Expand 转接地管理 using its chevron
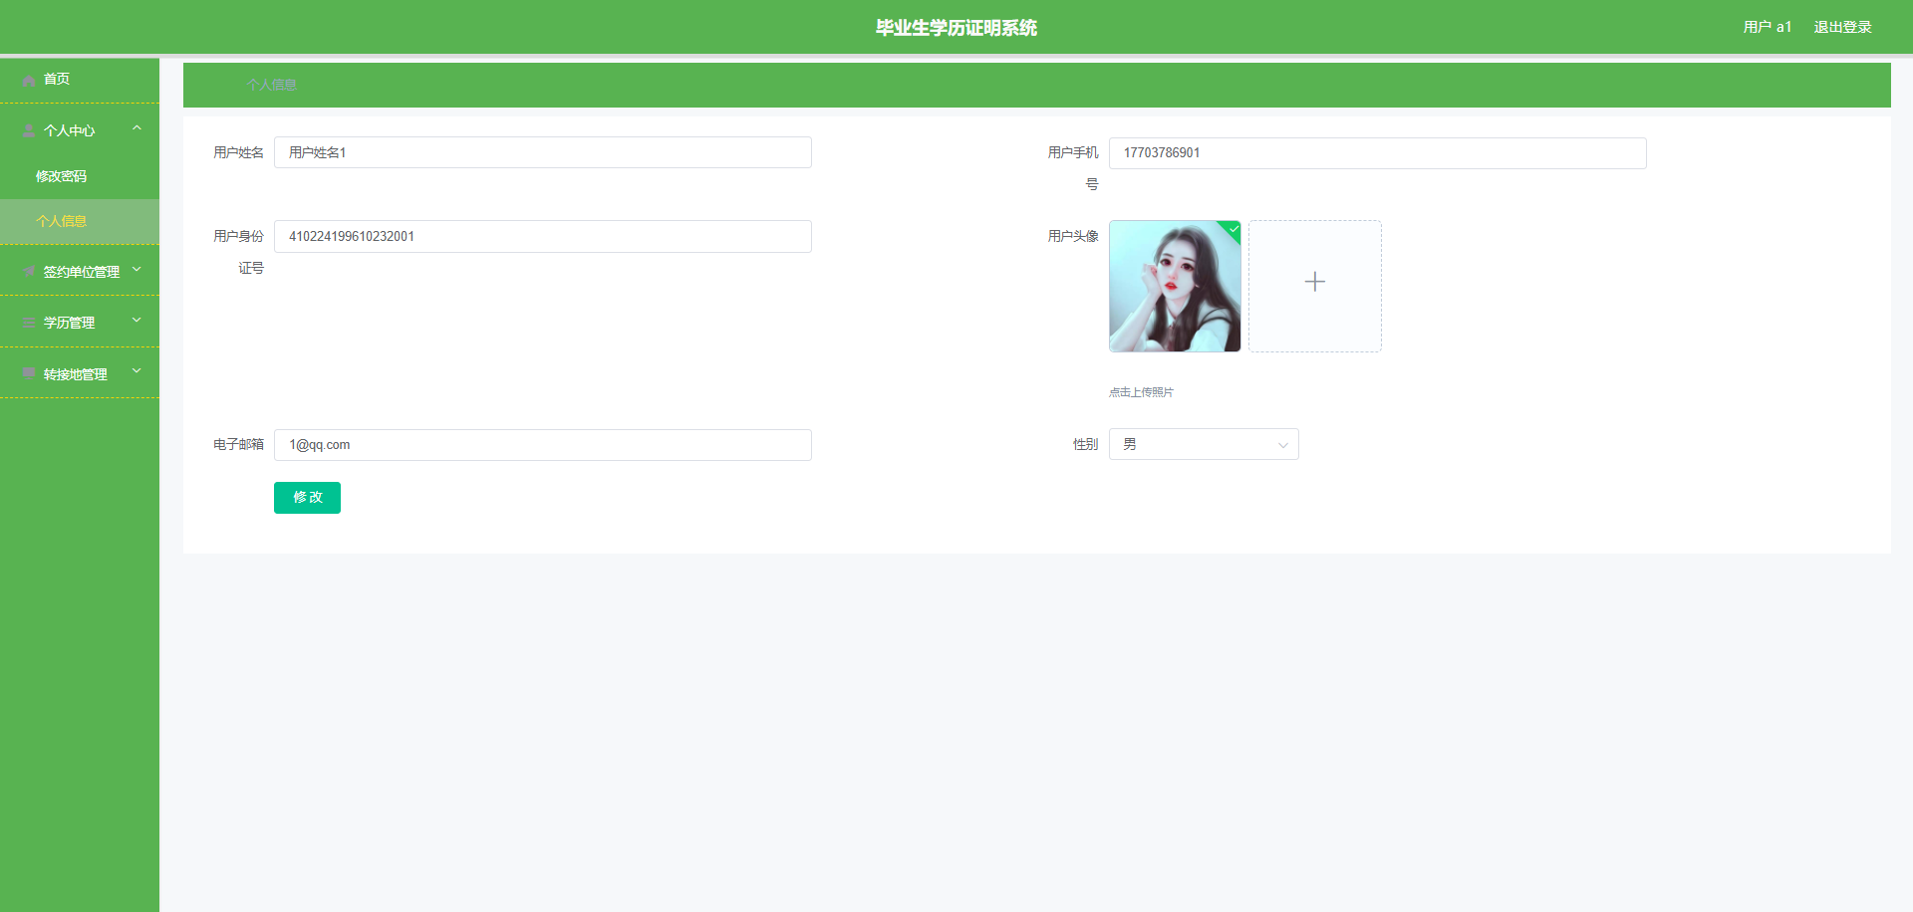This screenshot has height=912, width=1913. point(137,372)
